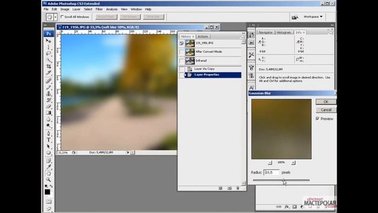Viewport: 378px width, 213px height.
Task: Click Fit Screen button
Action: tap(130, 17)
